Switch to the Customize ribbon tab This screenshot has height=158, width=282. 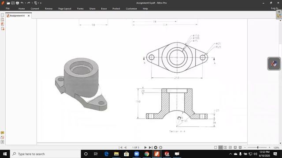131,9
